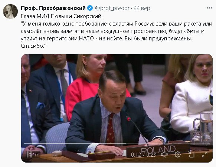Open the tweet via 22 вер. timestamp

coord(143,8)
